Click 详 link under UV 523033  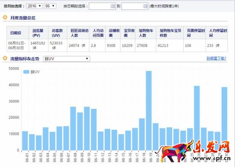54,48
